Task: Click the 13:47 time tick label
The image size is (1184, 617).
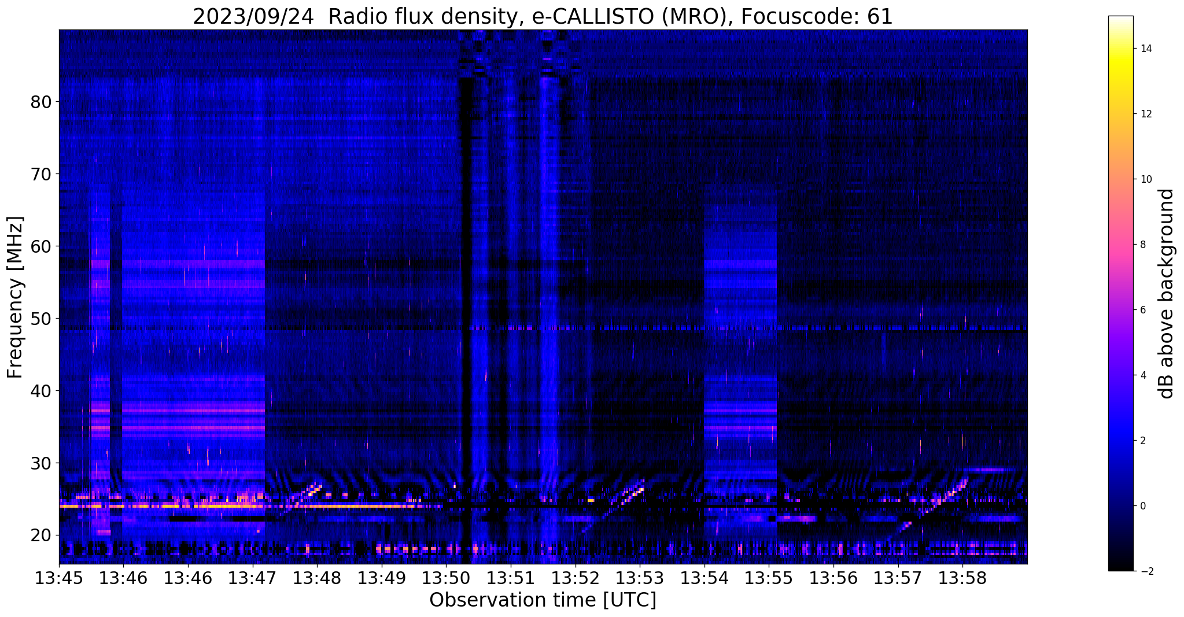Action: pos(252,578)
